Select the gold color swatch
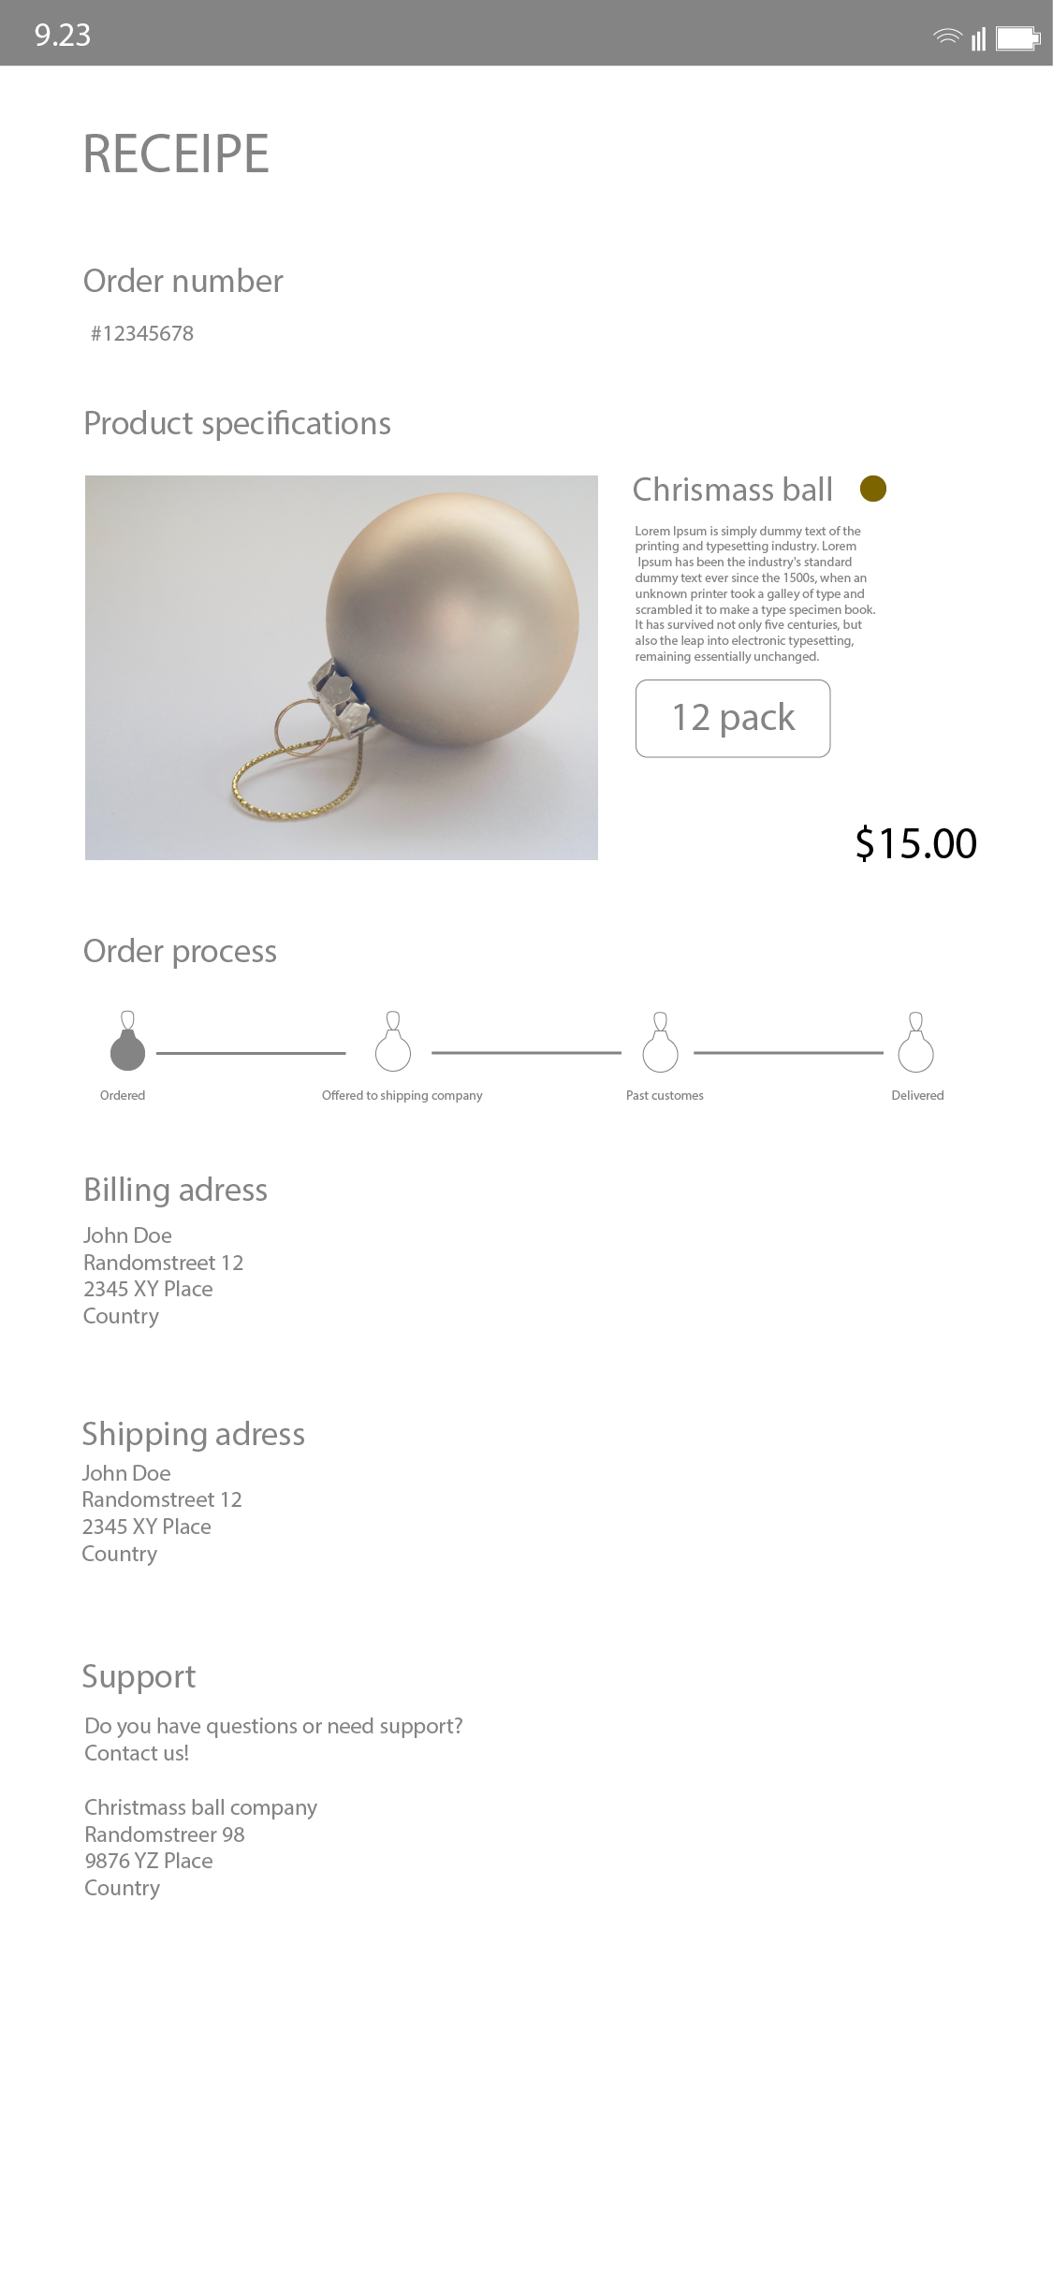 coord(872,489)
